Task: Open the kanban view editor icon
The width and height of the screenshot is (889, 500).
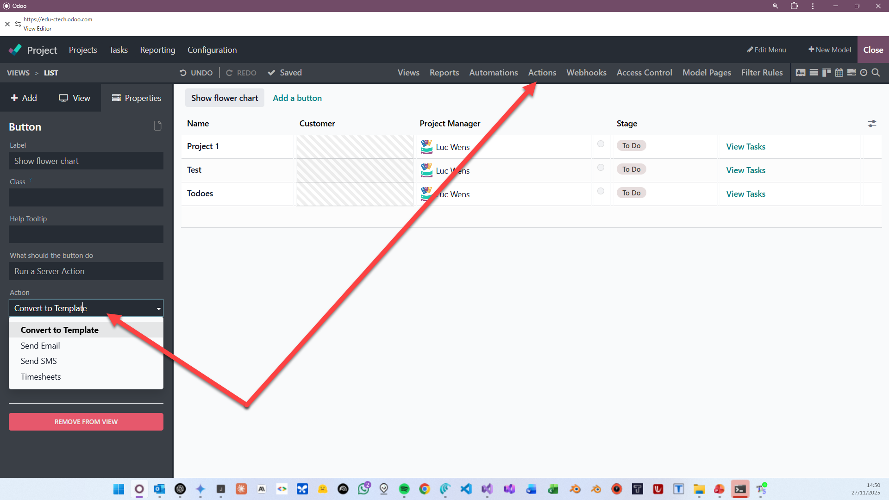Action: (826, 73)
